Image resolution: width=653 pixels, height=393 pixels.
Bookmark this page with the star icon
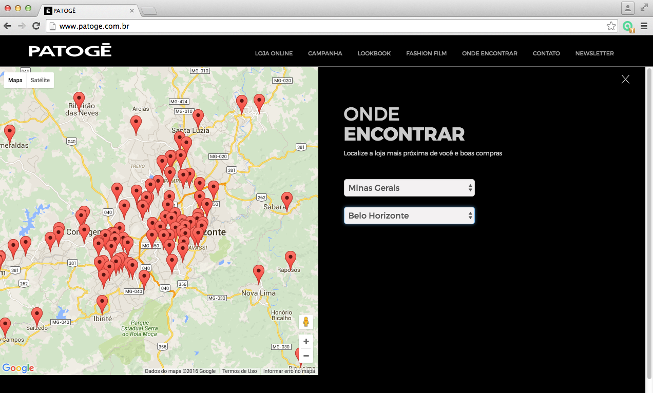tap(611, 26)
